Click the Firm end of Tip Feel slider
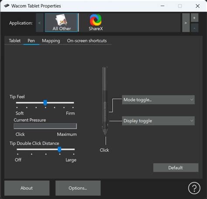Screen dimensions: 207x199 (70, 113)
